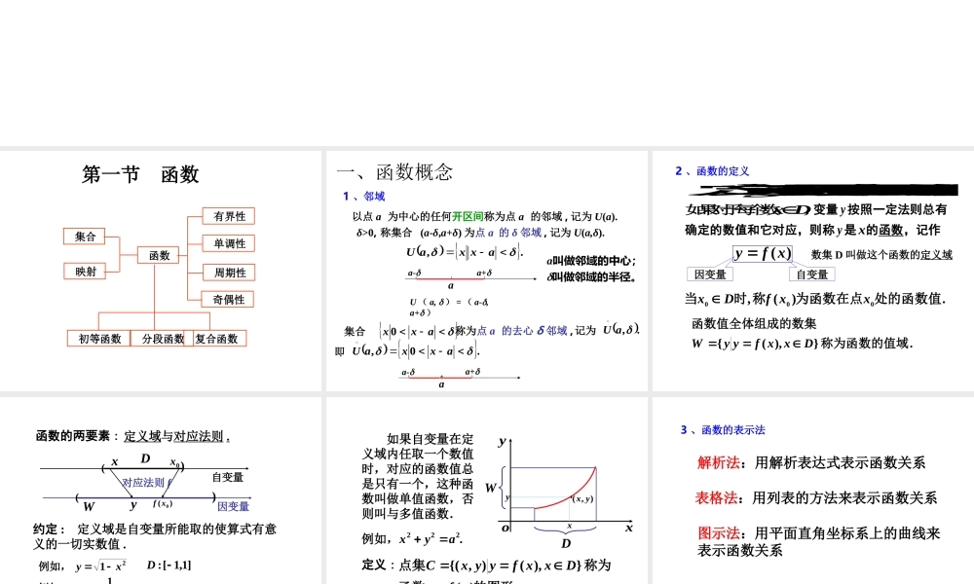Click the example D:[-1,1]

[x=169, y=565]
